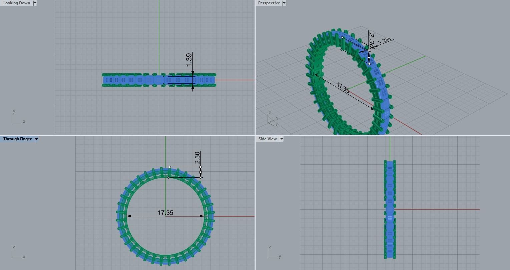
Task: Select the 17.35 dimension in Perspective view
Action: tap(343, 88)
